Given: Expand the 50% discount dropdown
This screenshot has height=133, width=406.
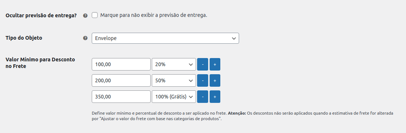Looking at the screenshot, I should [x=174, y=80].
